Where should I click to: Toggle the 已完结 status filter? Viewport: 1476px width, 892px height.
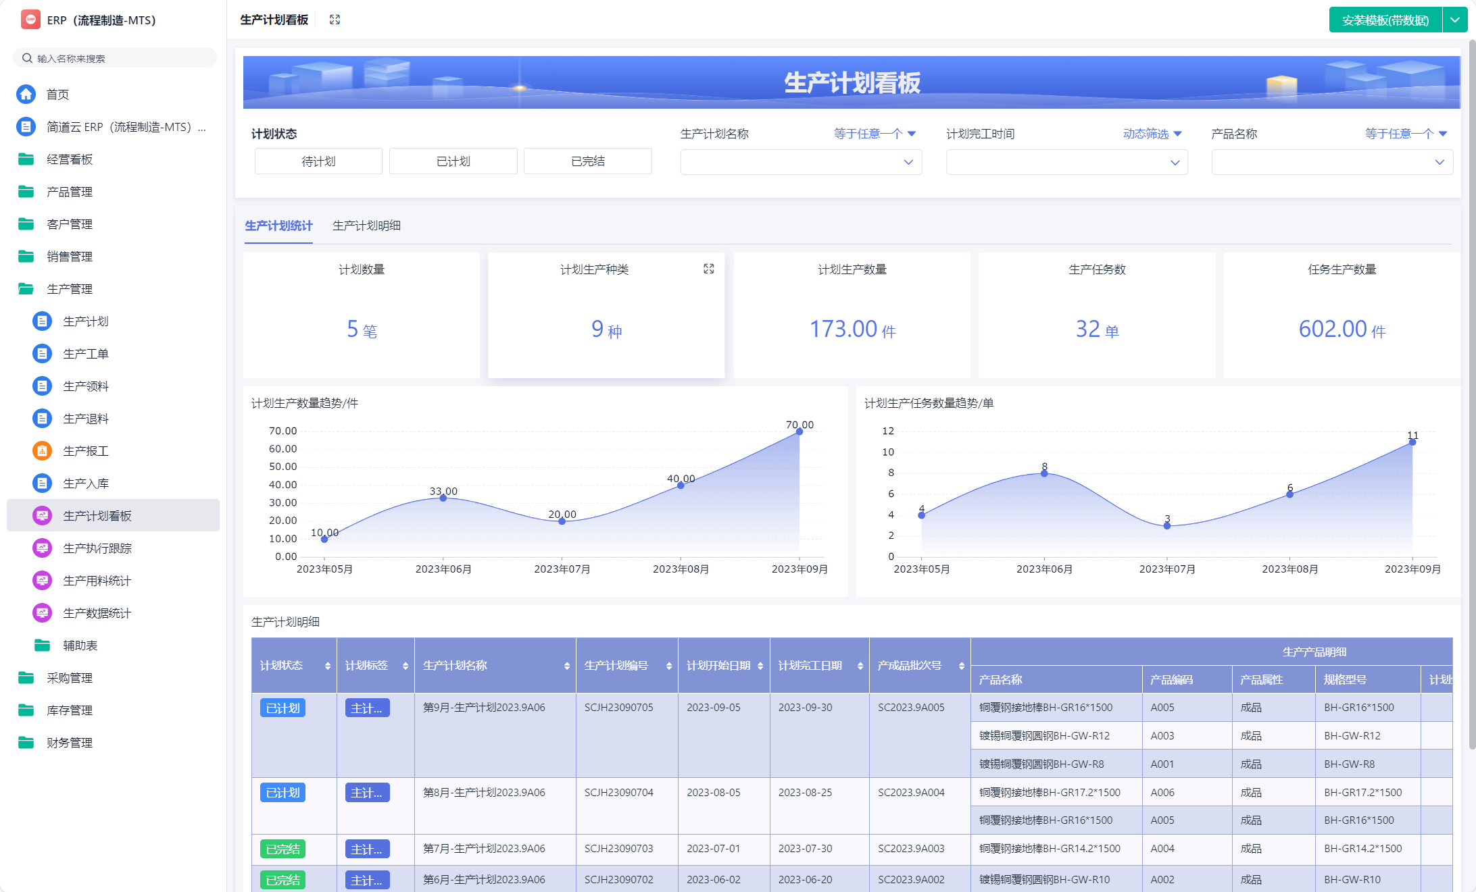tap(587, 161)
